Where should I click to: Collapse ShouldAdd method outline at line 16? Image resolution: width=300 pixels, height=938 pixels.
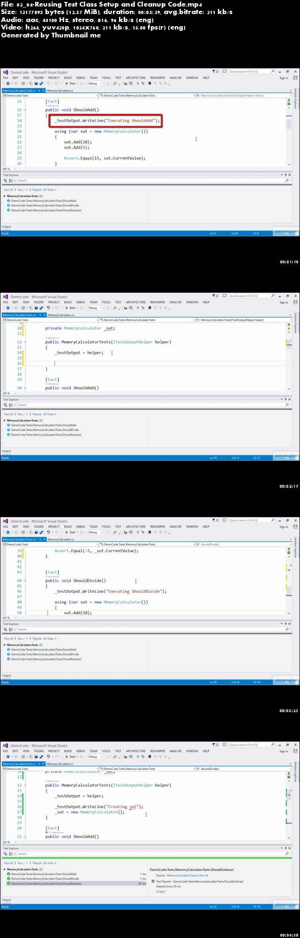[25, 110]
